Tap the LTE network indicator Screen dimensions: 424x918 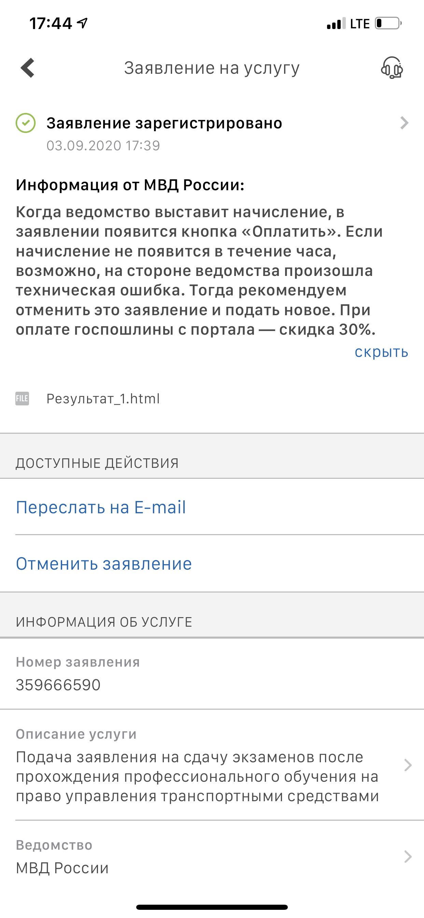pos(360,24)
